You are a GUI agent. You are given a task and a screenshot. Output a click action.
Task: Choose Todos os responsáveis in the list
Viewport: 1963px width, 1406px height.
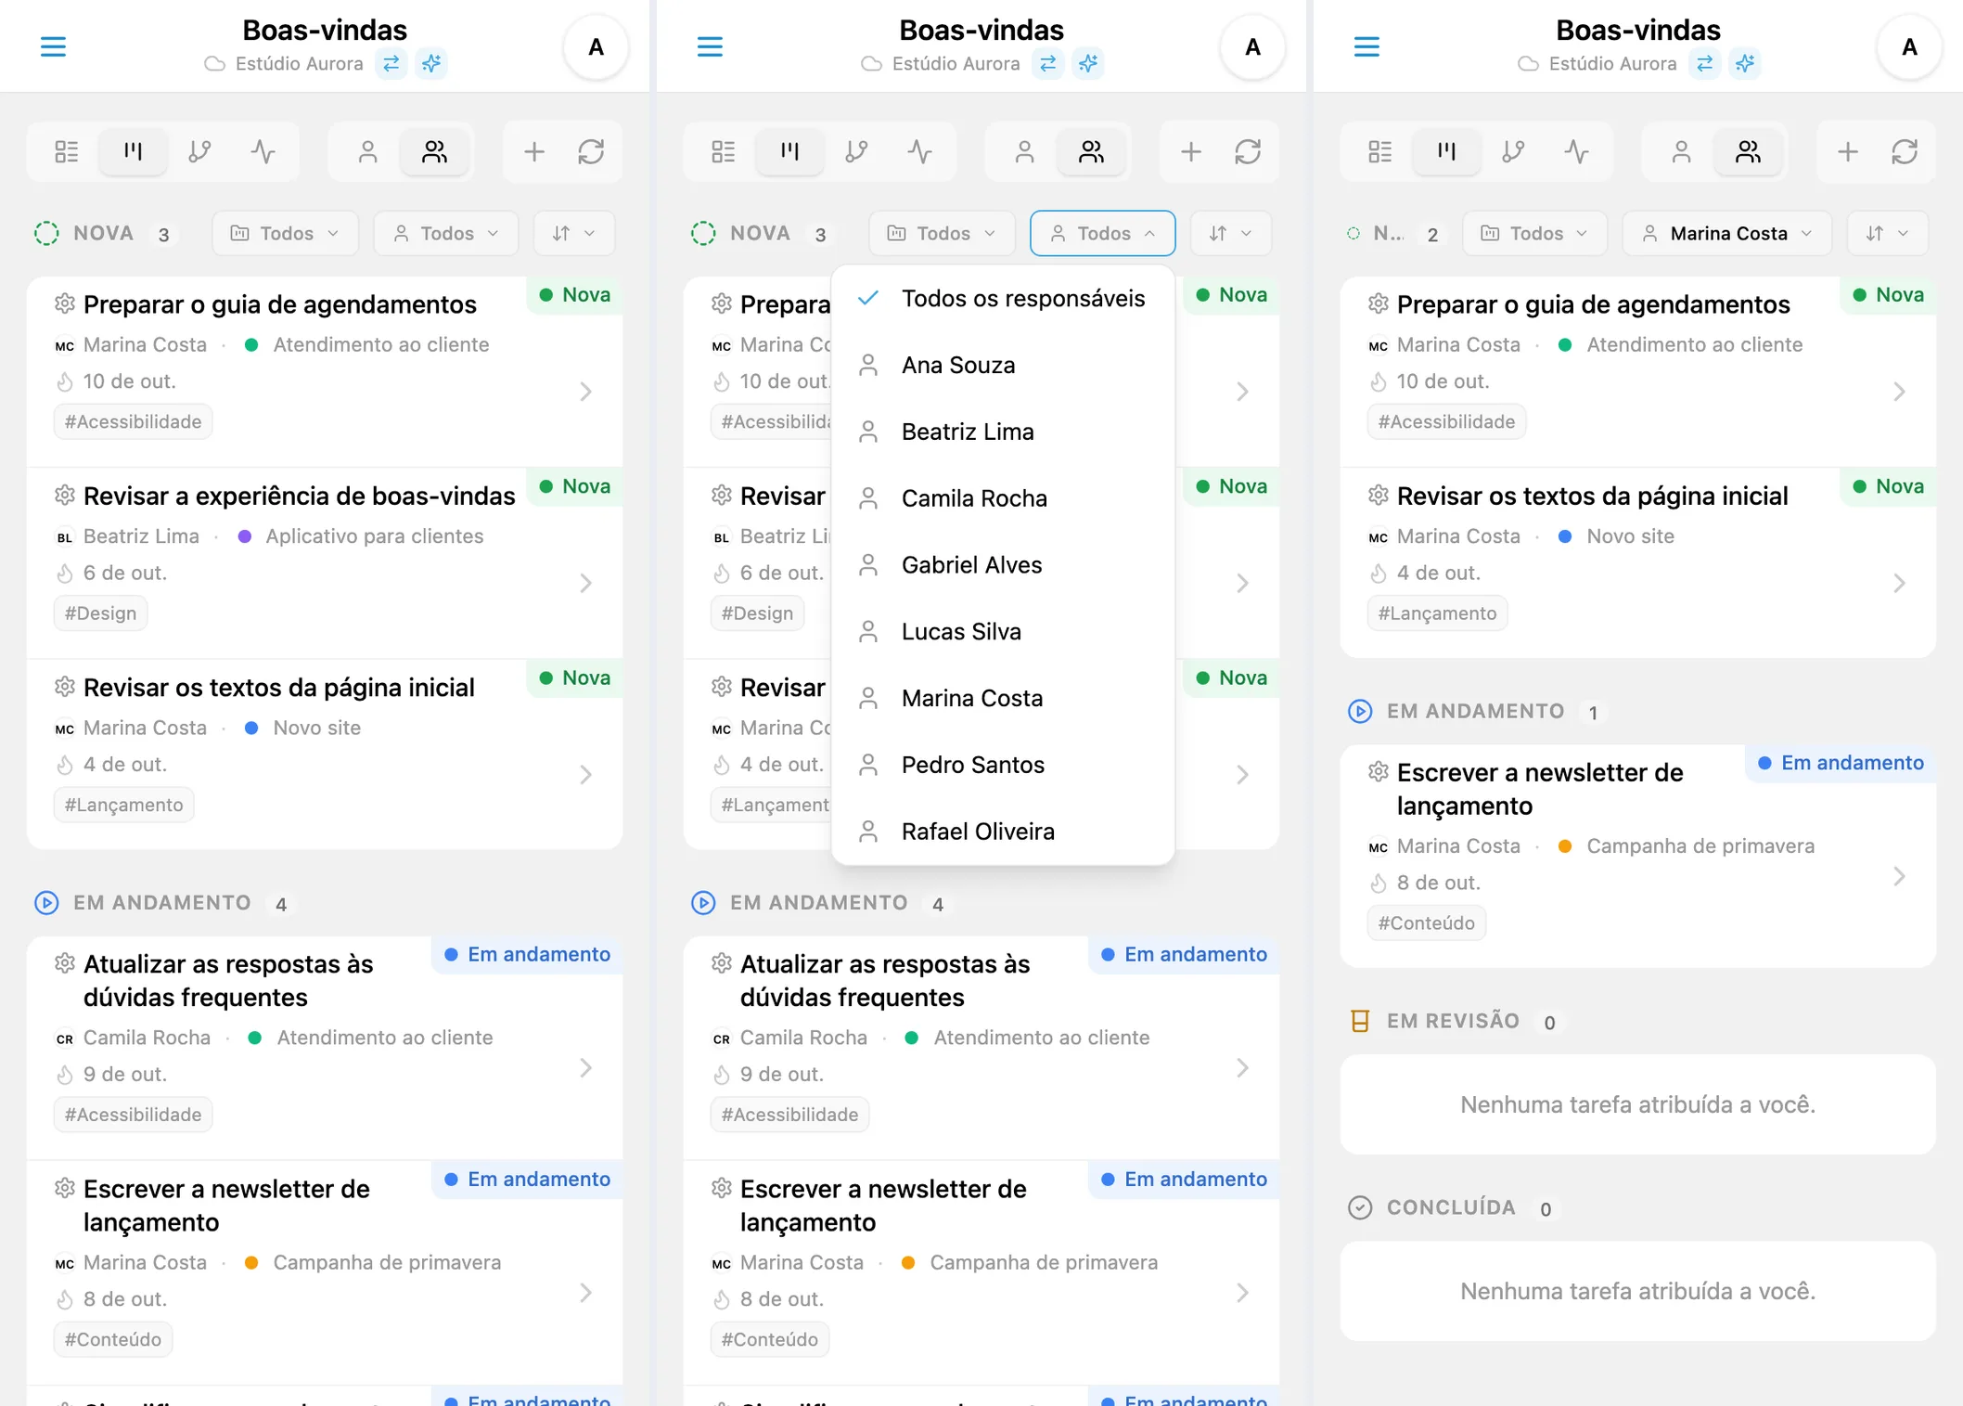point(1003,298)
